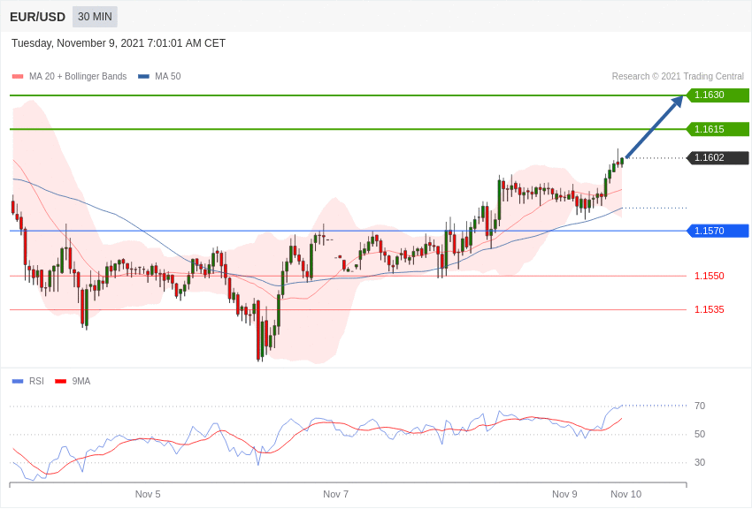
Task: Click the chart date and time text
Action: [119, 43]
